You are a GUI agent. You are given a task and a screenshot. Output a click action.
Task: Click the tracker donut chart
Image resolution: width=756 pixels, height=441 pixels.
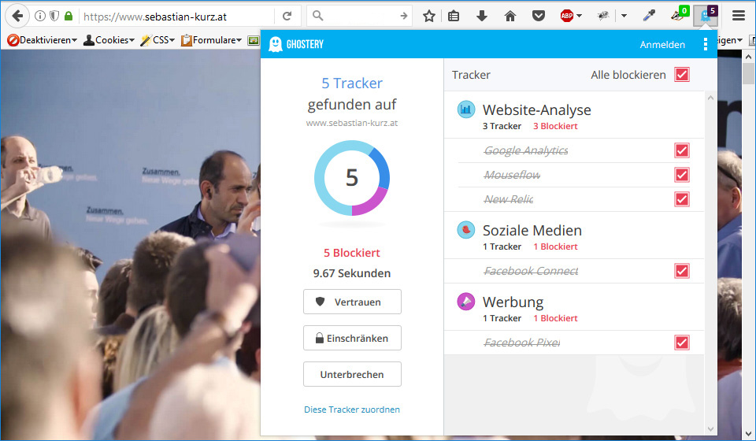click(x=352, y=178)
